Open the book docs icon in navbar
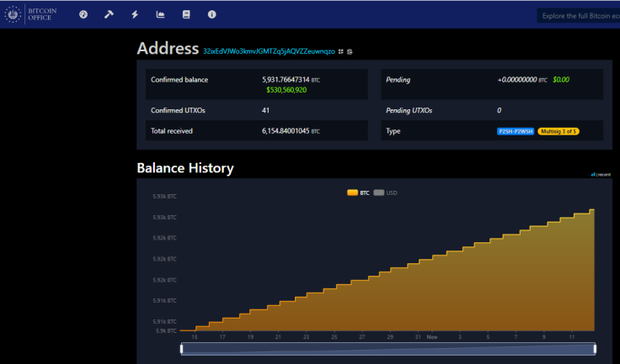620x364 pixels. click(x=186, y=14)
